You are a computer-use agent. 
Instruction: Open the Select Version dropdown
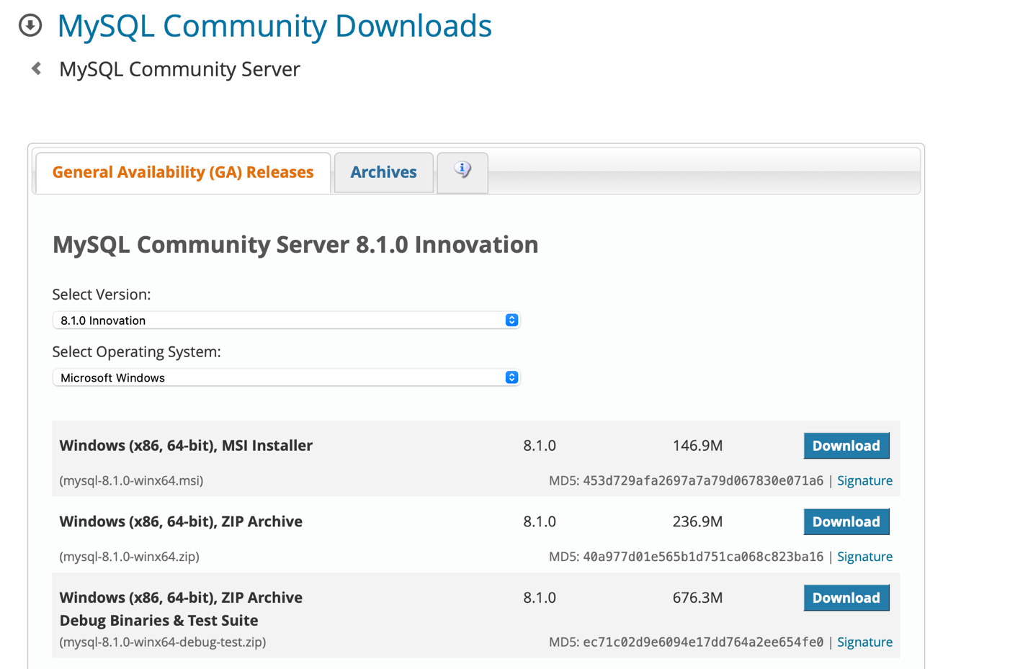(286, 320)
